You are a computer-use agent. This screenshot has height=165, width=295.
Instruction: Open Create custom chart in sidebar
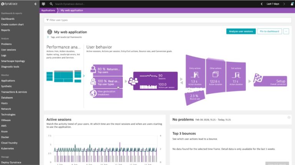pyautogui.click(x=12, y=25)
